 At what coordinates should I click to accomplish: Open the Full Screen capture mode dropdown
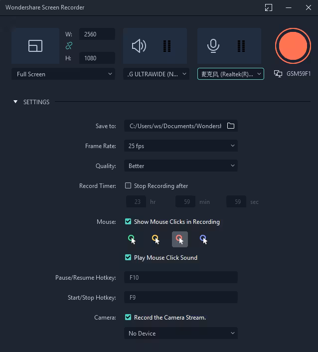[x=63, y=74]
